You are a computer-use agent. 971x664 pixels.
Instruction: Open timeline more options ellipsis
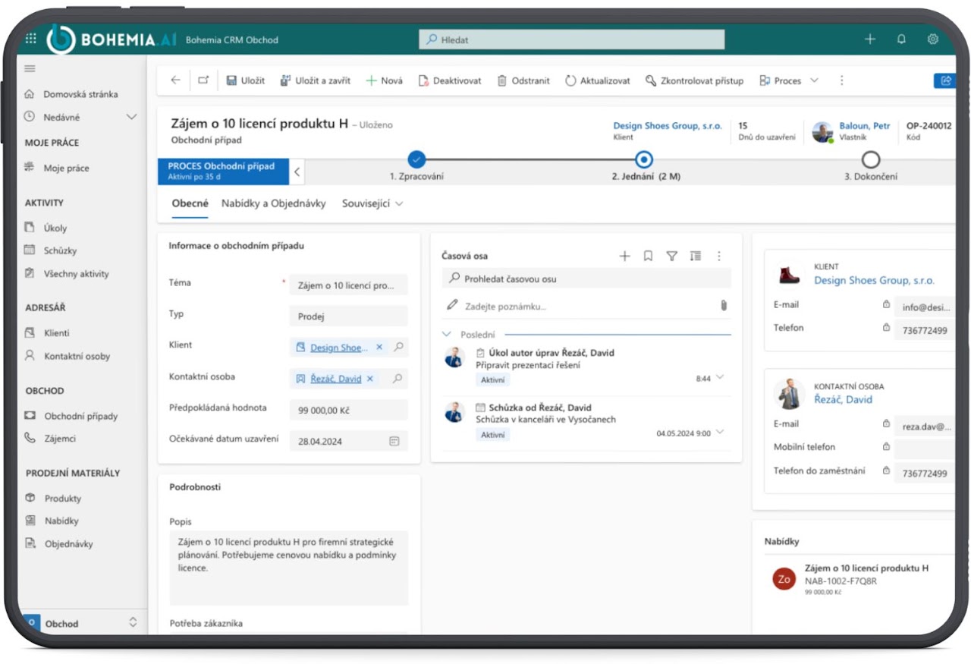coord(719,256)
